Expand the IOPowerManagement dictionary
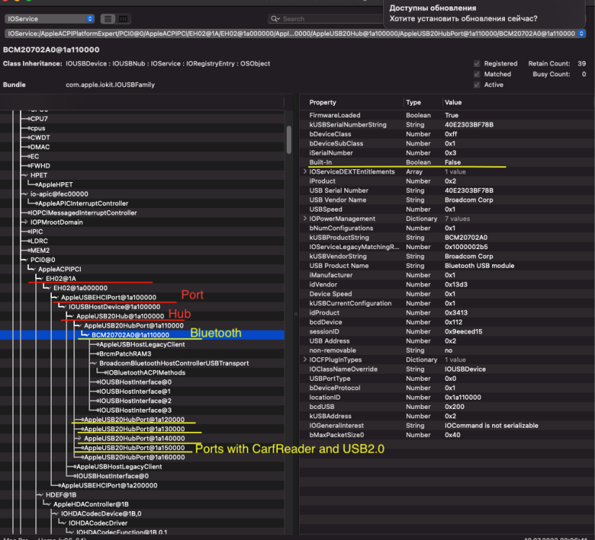This screenshot has height=540, width=595. 305,218
